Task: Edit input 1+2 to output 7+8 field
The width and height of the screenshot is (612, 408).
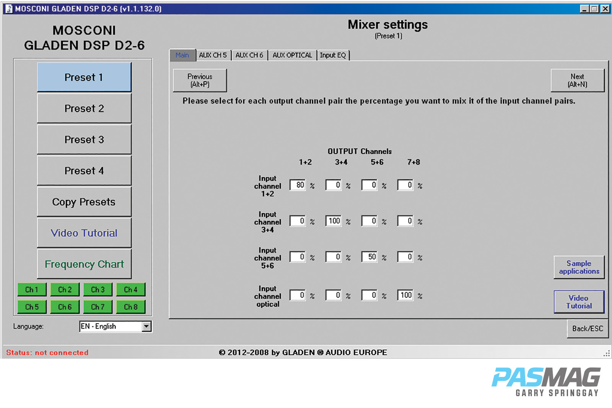Action: [x=405, y=185]
